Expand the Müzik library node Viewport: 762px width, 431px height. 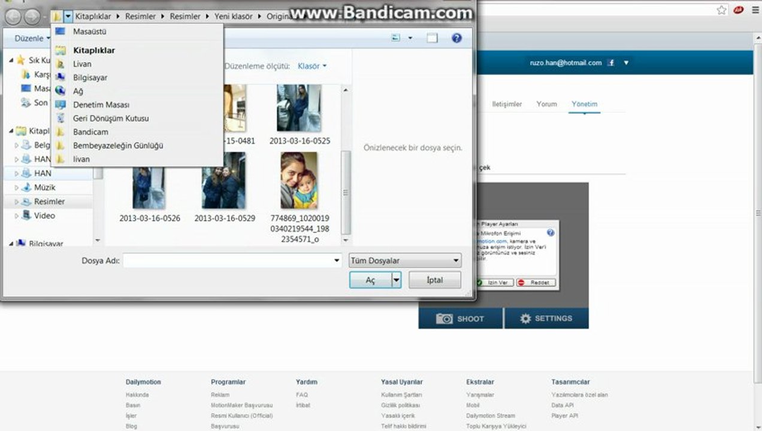[x=17, y=187]
